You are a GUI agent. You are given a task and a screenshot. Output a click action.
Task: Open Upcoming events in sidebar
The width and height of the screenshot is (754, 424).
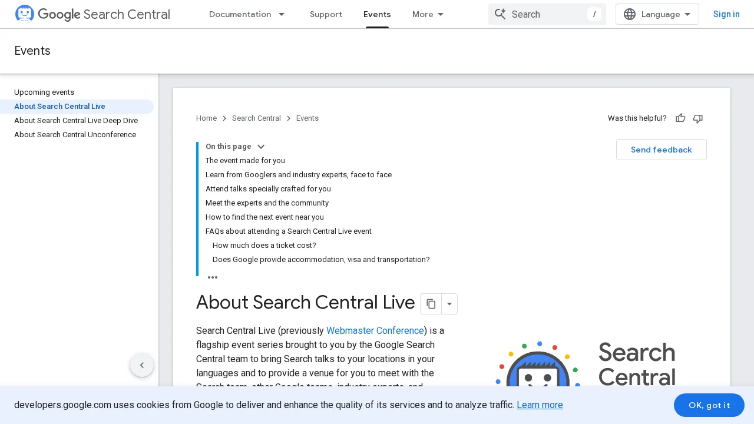tap(44, 92)
